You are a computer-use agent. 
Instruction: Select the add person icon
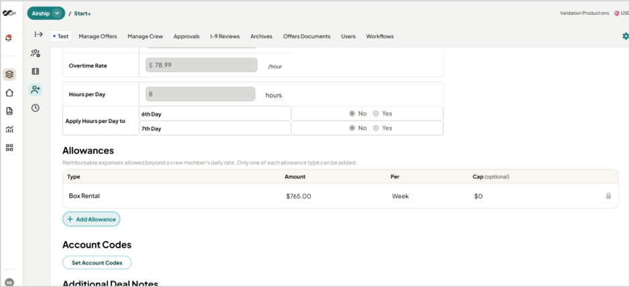36,90
